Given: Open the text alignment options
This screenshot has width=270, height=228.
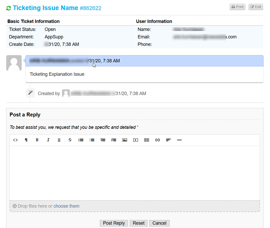Looking at the screenshot, I should pyautogui.click(x=168, y=140).
